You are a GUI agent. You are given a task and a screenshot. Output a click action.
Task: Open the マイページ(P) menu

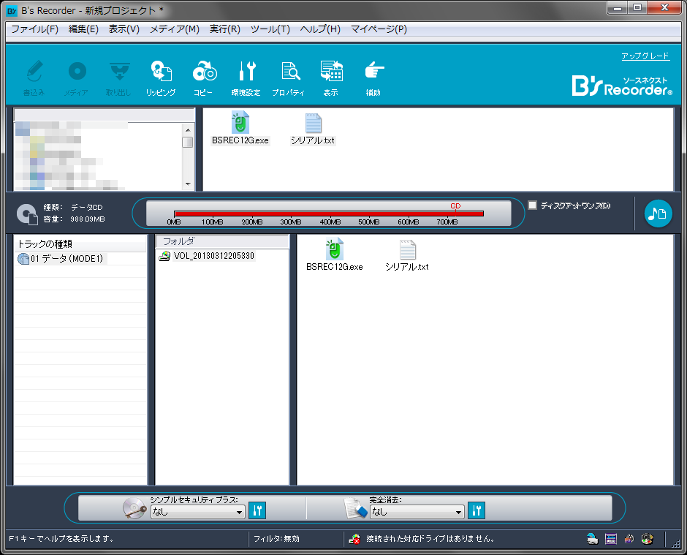(379, 29)
